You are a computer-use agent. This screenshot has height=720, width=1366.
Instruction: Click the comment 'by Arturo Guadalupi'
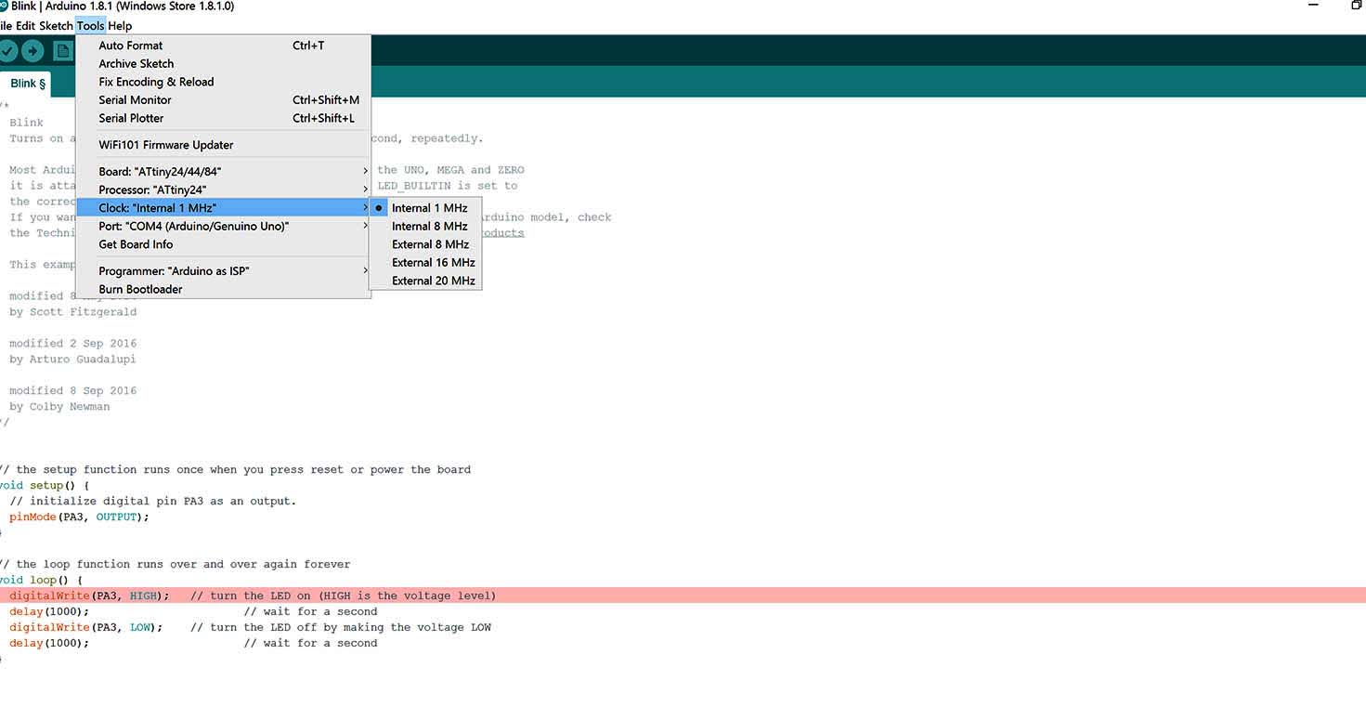click(72, 360)
